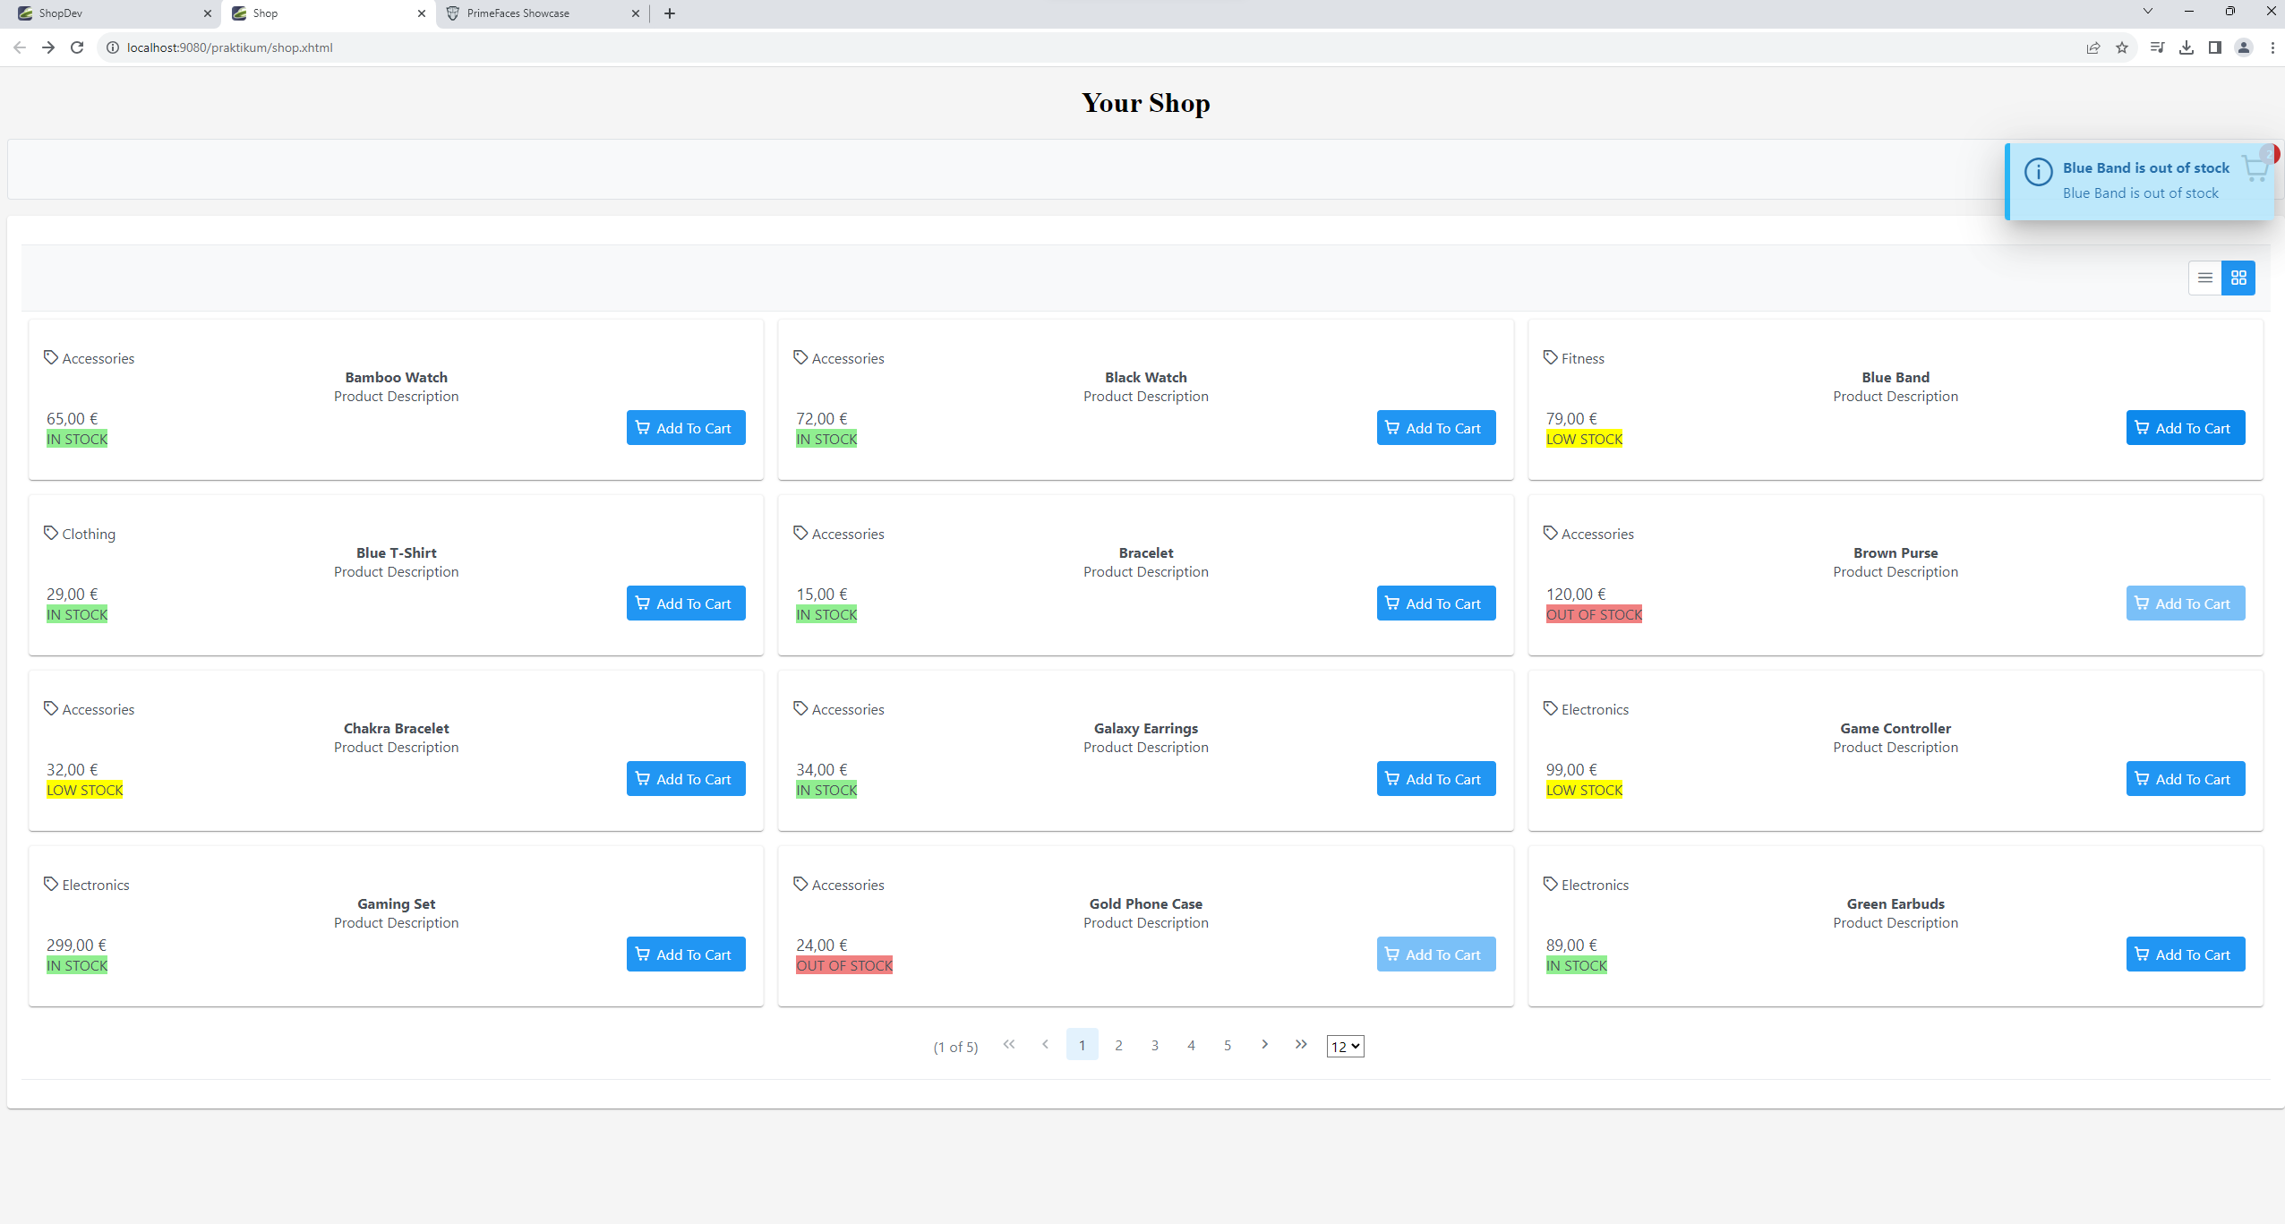
Task: Switch to the ShopDev browser tab
Action: click(x=112, y=13)
